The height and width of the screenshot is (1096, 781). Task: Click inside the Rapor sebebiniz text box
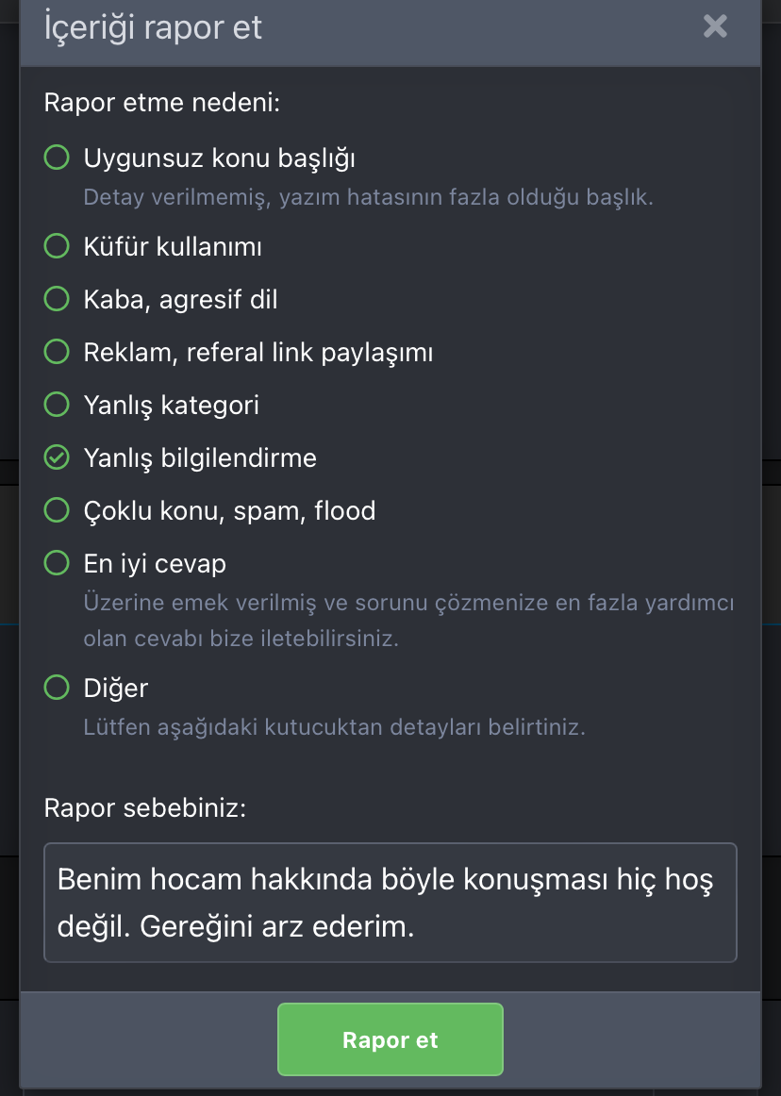(x=390, y=903)
